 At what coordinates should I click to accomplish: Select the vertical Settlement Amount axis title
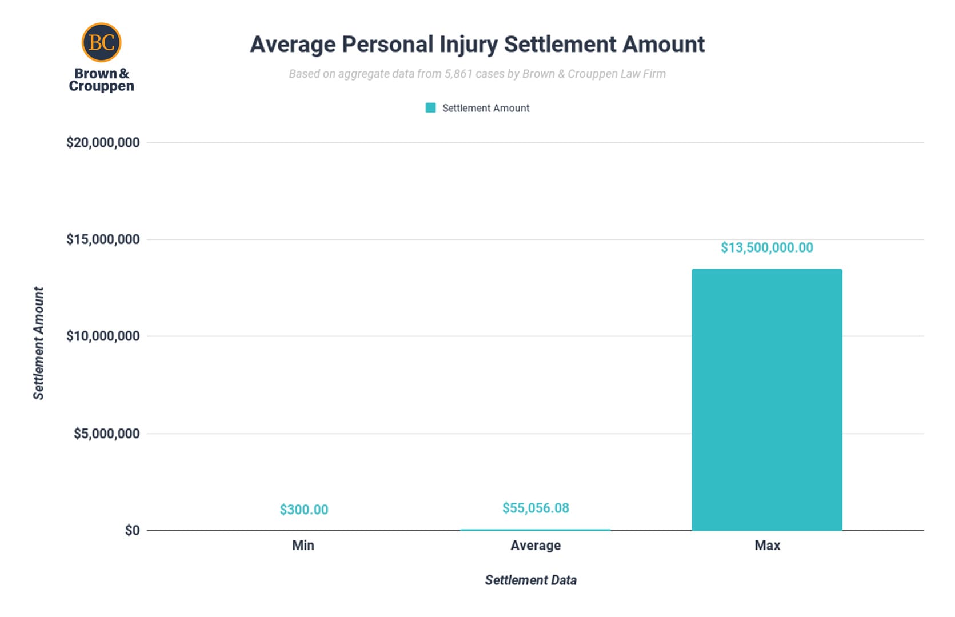pyautogui.click(x=38, y=343)
